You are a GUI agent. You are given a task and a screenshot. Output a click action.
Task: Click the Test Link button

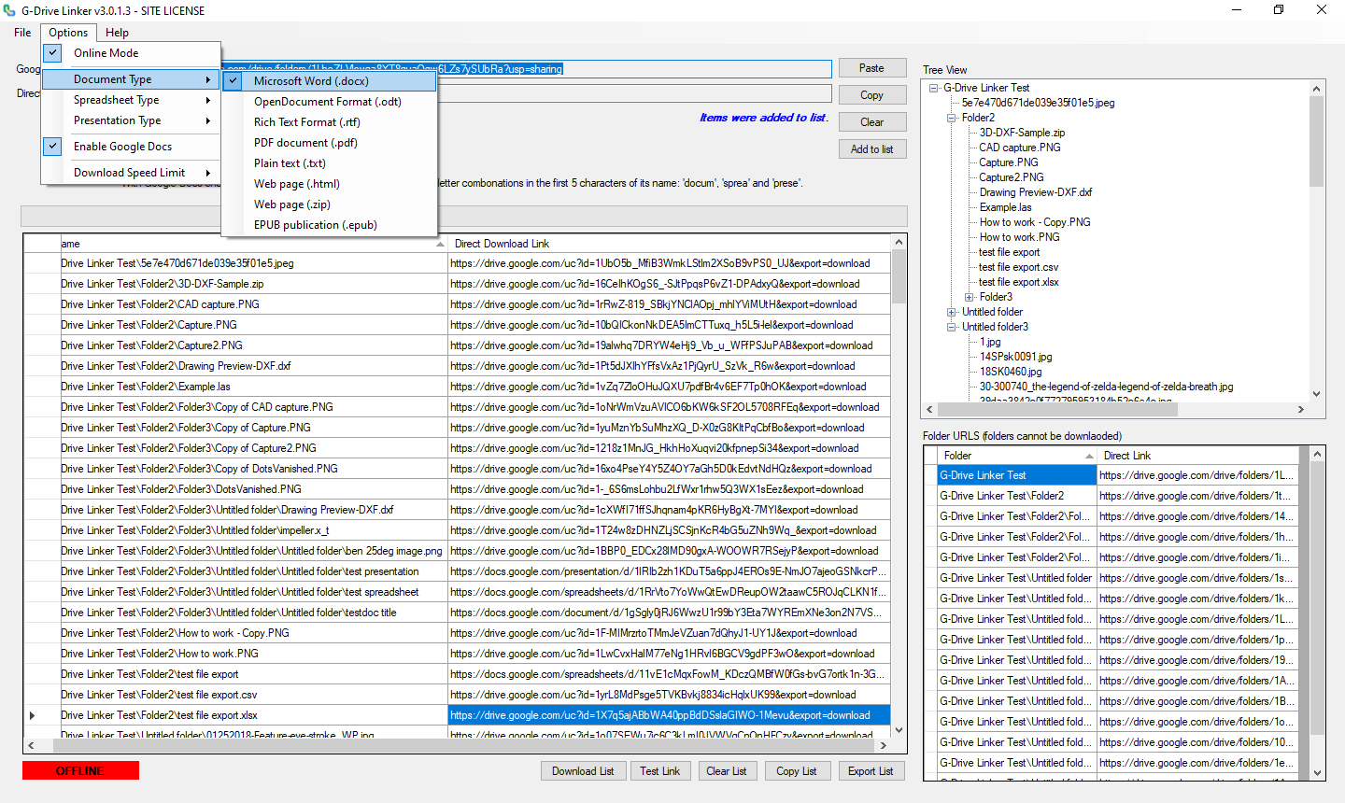click(660, 771)
